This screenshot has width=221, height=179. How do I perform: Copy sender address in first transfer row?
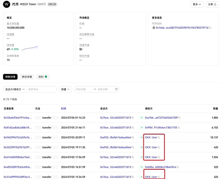point(133,118)
